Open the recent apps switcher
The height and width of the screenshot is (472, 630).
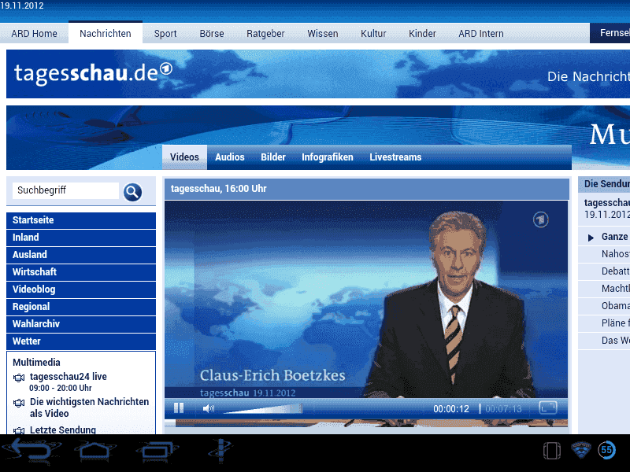pos(157,450)
